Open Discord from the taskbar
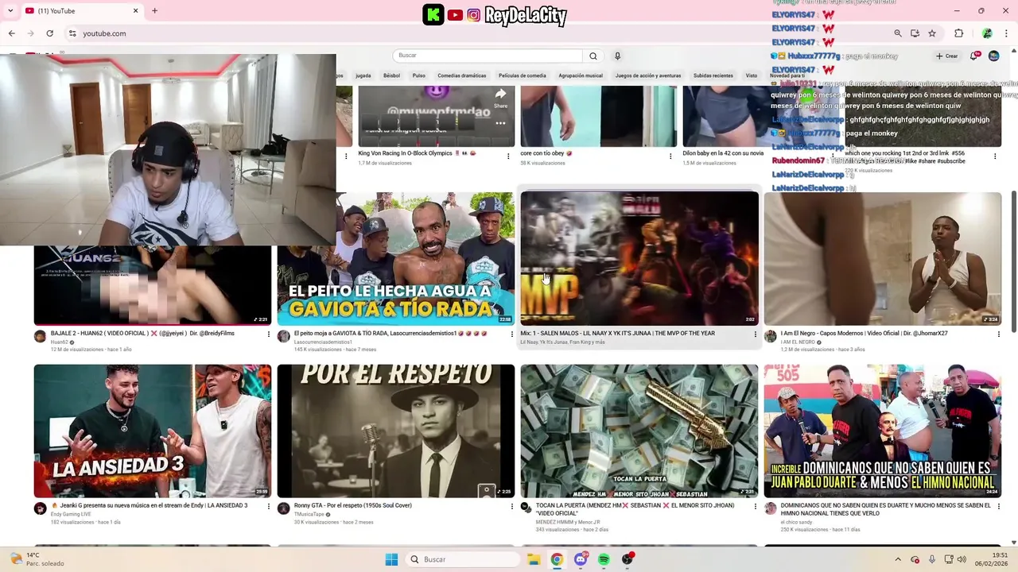 pos(581,559)
